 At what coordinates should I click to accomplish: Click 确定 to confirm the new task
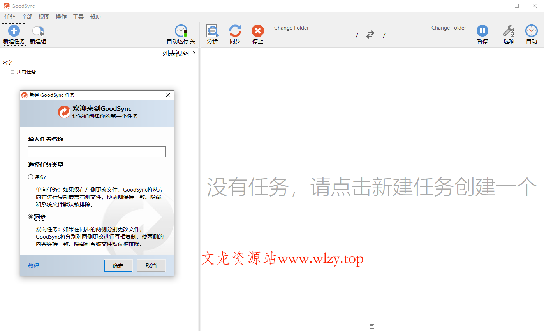pyautogui.click(x=118, y=265)
